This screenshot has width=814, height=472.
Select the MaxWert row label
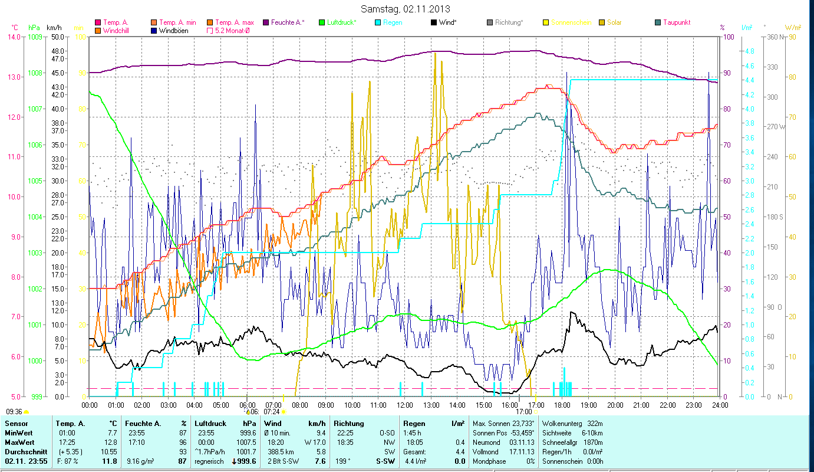click(x=19, y=442)
